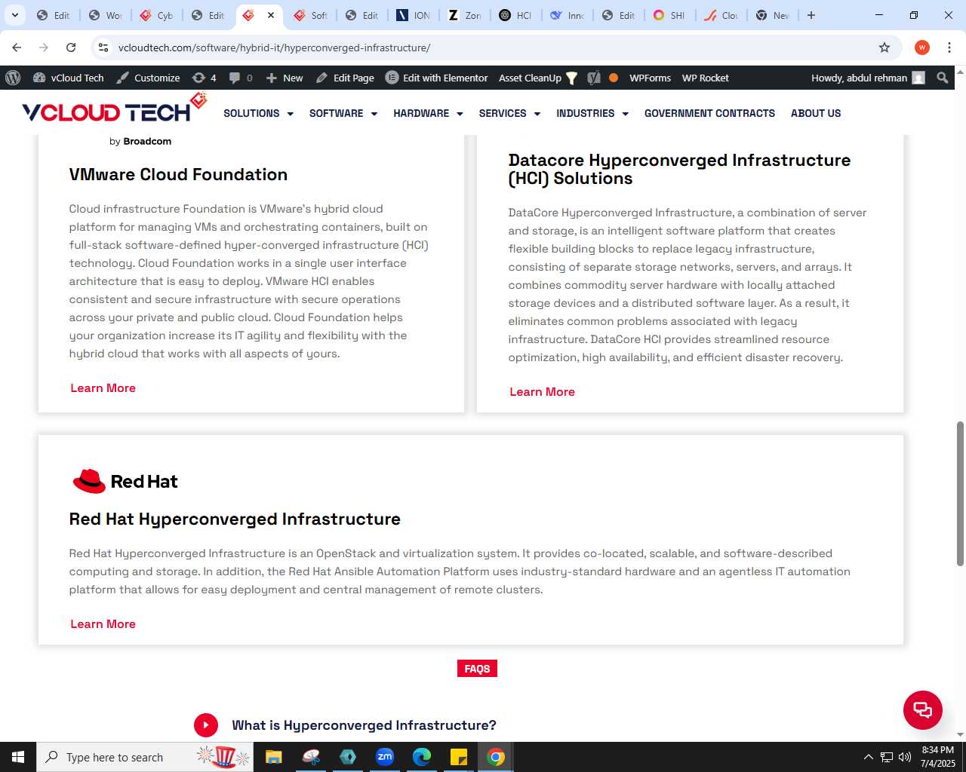Close the active vCloud Tech tab
The image size is (966, 772).
tap(271, 15)
